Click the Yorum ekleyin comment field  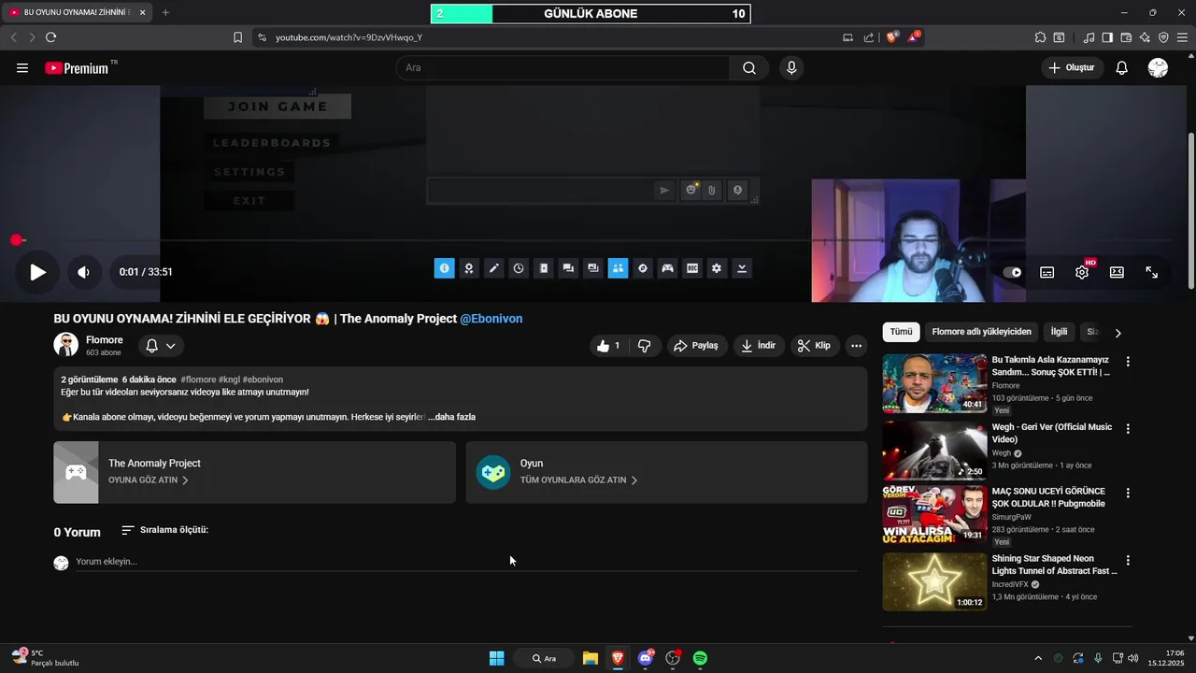click(x=465, y=562)
